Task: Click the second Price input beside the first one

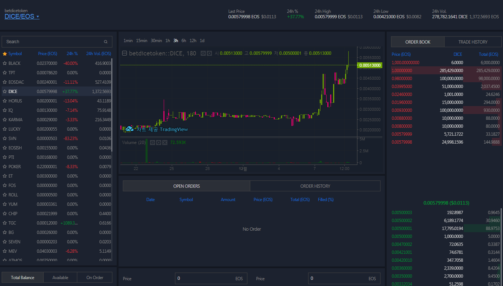Action: pyautogui.click(x=344, y=279)
